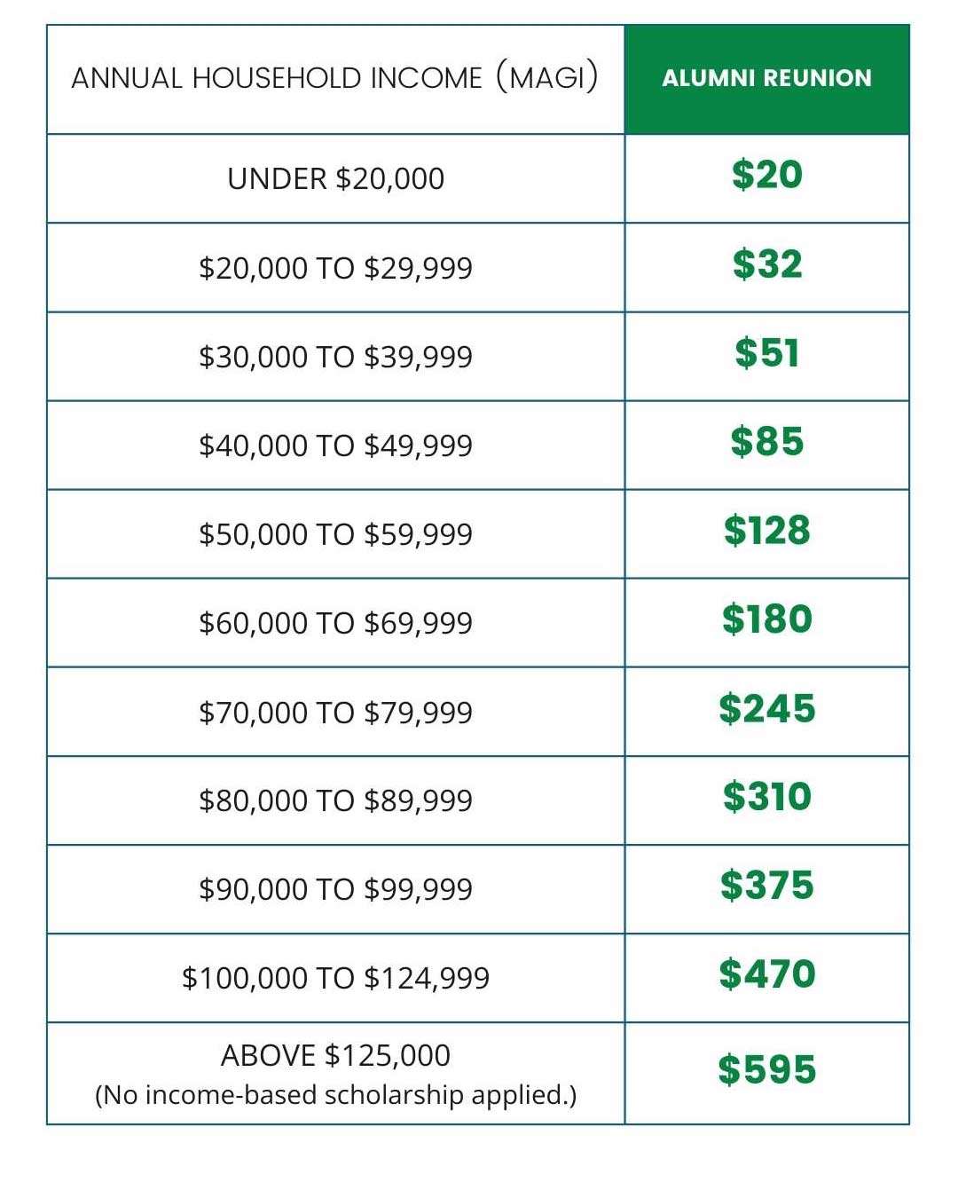Screen dimensions: 958x1198
Task: Click the $180 price
Action: [x=766, y=619]
